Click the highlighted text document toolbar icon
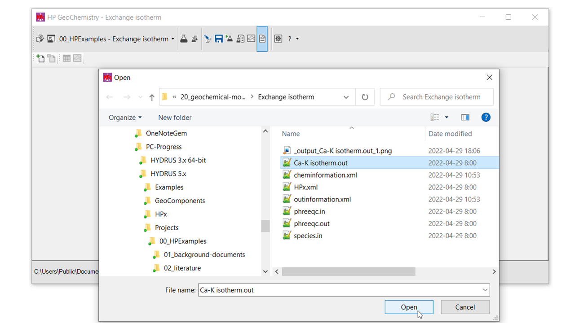This screenshot has height=323, width=575. pyautogui.click(x=262, y=39)
